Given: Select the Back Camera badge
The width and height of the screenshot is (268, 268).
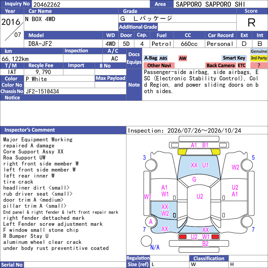Looking at the screenshot, I should (x=220, y=65).
